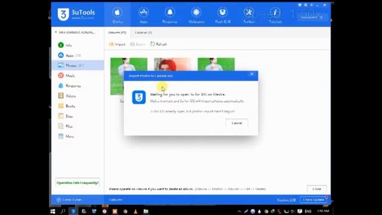Click the Export photos button
Viewport: 382px width, 215px height.
(x=138, y=44)
